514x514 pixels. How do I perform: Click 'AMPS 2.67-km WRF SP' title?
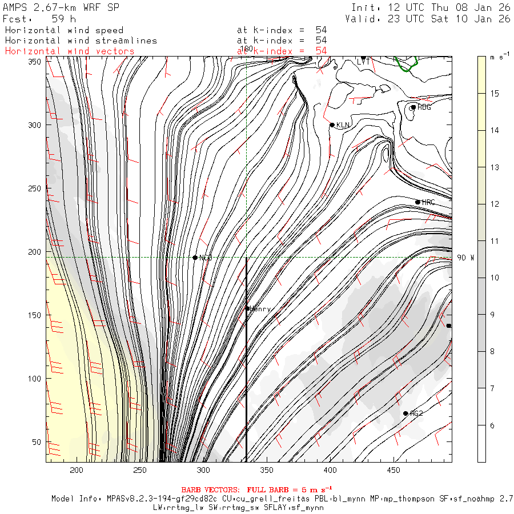click(61, 7)
